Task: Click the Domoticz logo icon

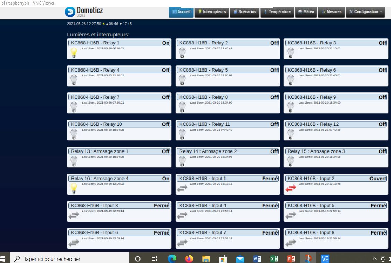Action: 70,12
